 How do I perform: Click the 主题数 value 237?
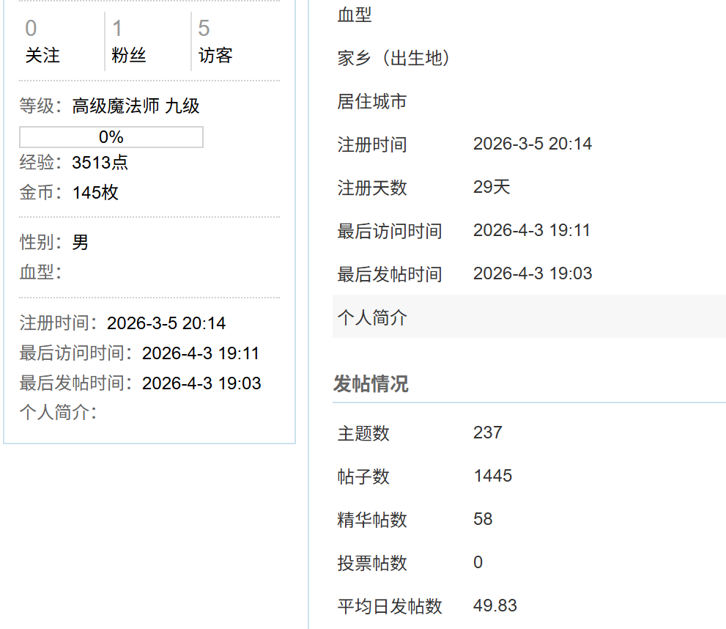click(487, 433)
